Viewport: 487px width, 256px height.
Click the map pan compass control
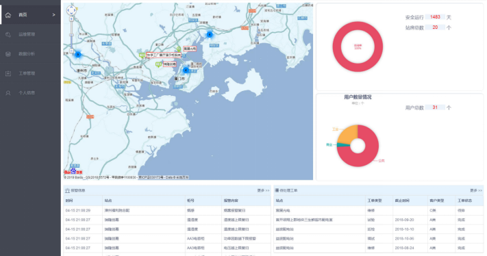click(71, 10)
